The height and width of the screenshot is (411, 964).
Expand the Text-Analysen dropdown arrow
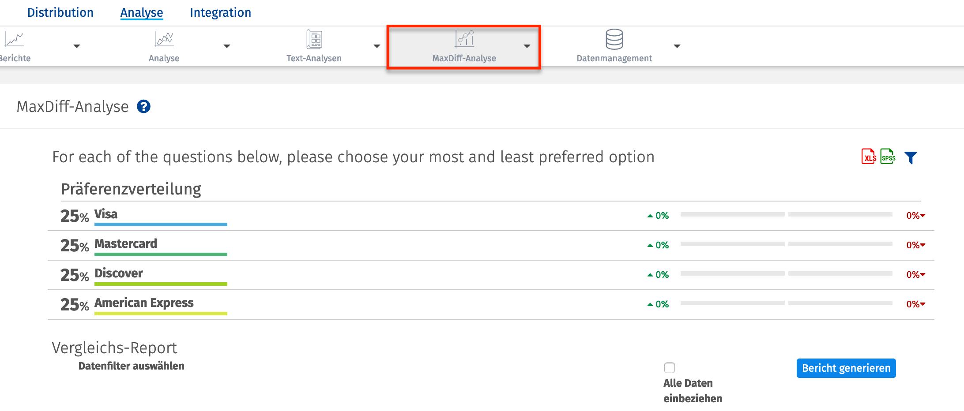click(377, 46)
